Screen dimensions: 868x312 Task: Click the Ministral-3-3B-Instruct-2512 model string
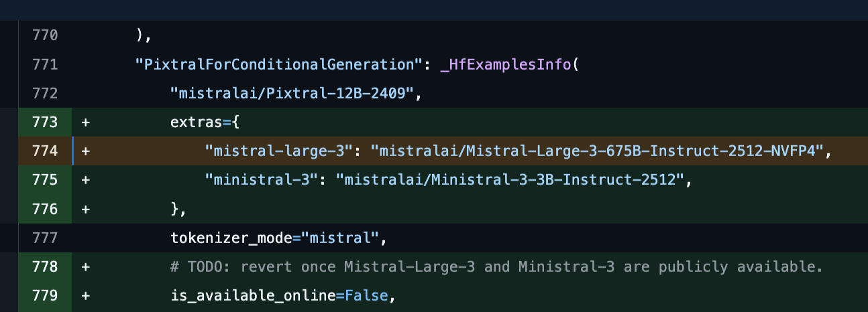[510, 180]
